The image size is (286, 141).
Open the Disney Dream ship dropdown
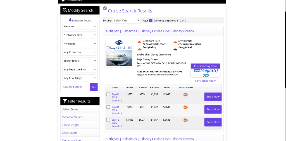point(80,61)
